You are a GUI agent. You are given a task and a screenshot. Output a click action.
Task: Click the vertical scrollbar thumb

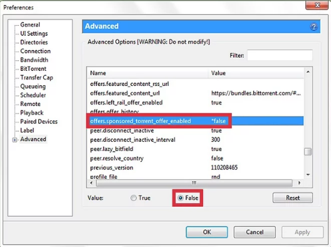tap(308, 152)
